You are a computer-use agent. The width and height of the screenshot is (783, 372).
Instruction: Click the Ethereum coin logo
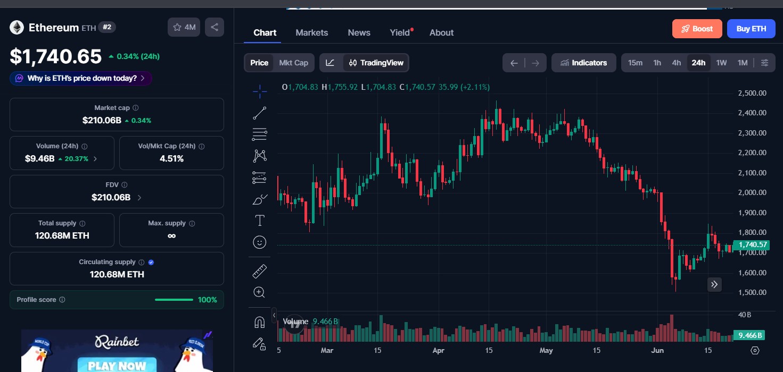click(x=17, y=28)
